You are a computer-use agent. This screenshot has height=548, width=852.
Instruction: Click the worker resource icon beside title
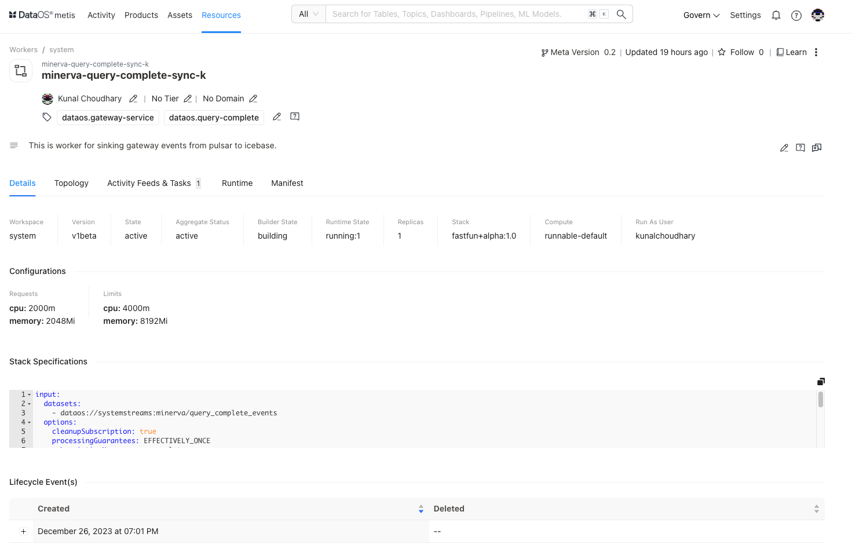click(x=21, y=71)
